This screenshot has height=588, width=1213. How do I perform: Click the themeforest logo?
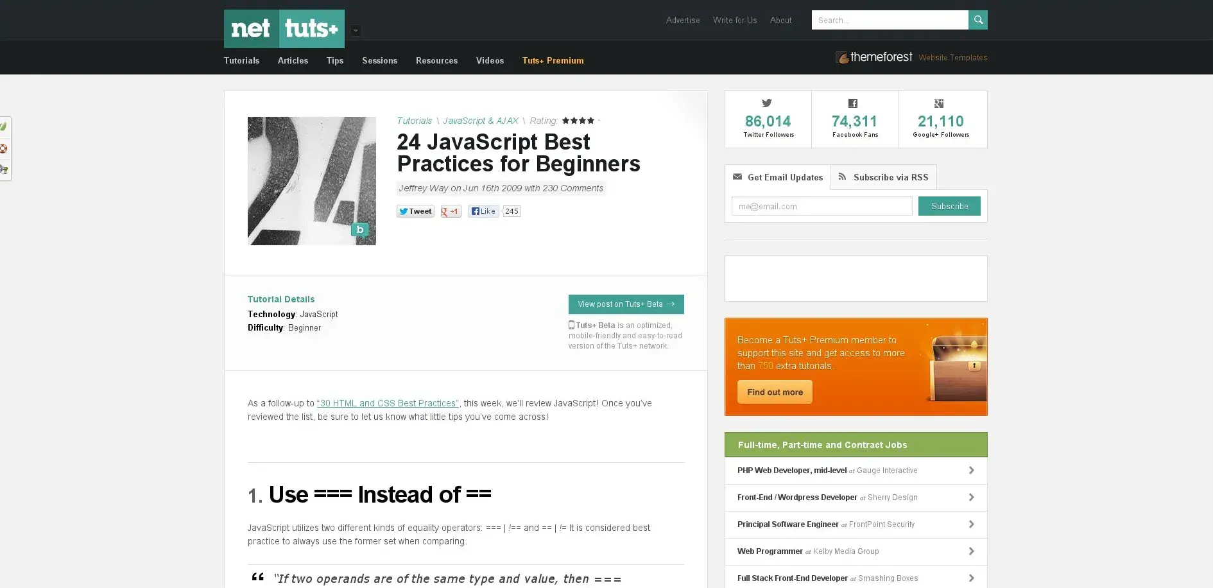pos(873,57)
